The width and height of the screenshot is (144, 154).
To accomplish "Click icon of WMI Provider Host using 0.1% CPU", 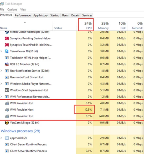I will [x=7, y=103].
